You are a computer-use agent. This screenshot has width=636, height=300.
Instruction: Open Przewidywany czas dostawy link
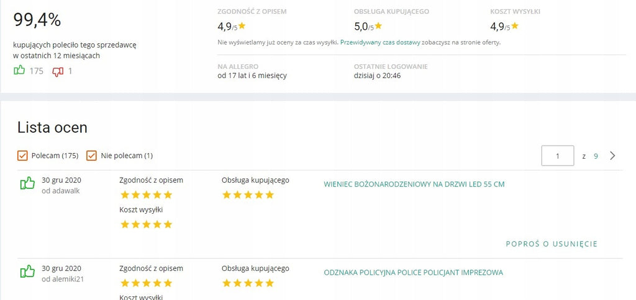pyautogui.click(x=380, y=42)
